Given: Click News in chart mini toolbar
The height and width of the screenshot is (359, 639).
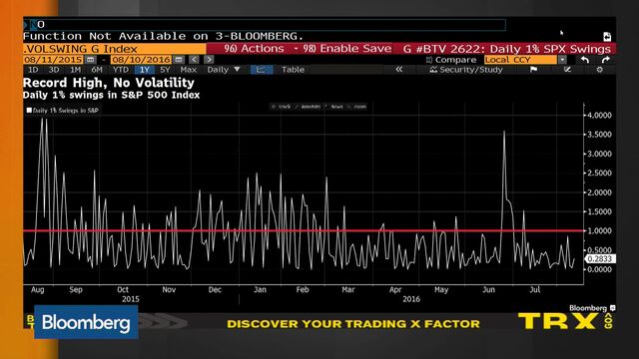Looking at the screenshot, I should [334, 107].
